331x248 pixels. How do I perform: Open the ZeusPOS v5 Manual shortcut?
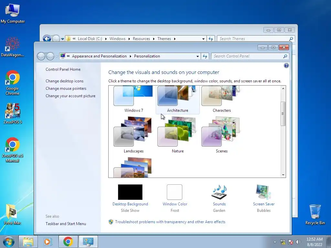click(13, 150)
